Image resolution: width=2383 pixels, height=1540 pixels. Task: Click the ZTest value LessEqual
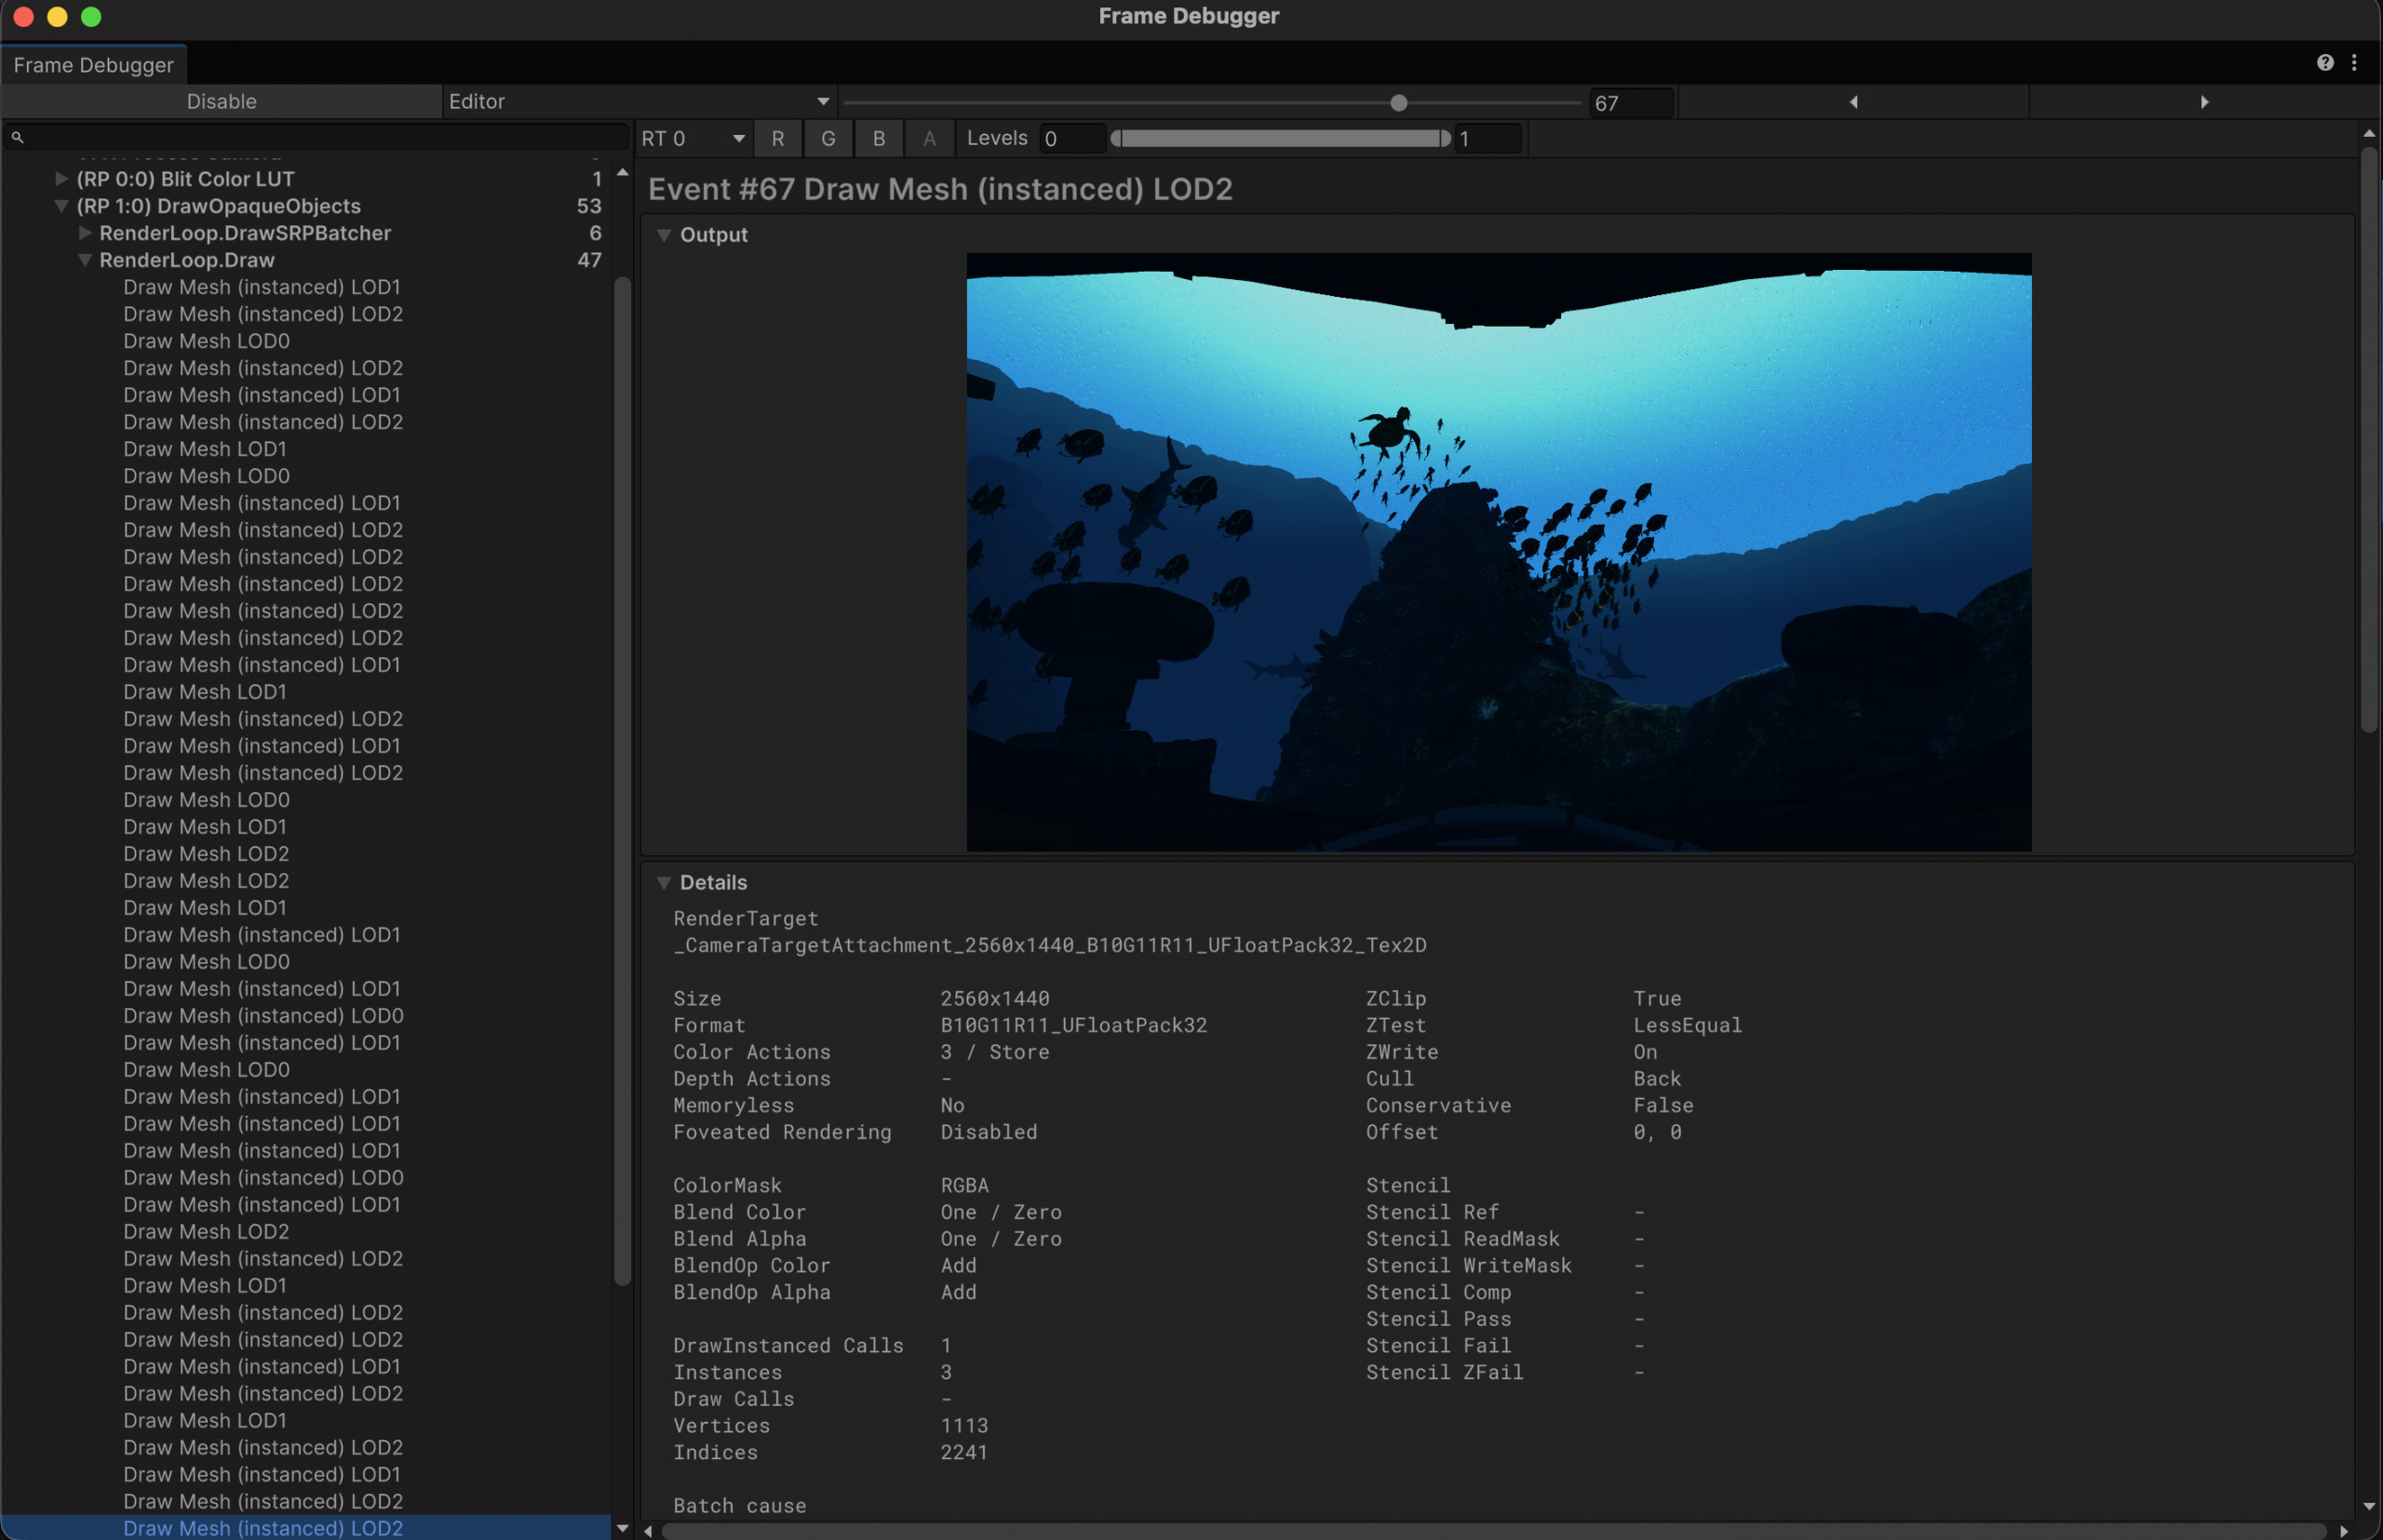tap(1688, 1025)
